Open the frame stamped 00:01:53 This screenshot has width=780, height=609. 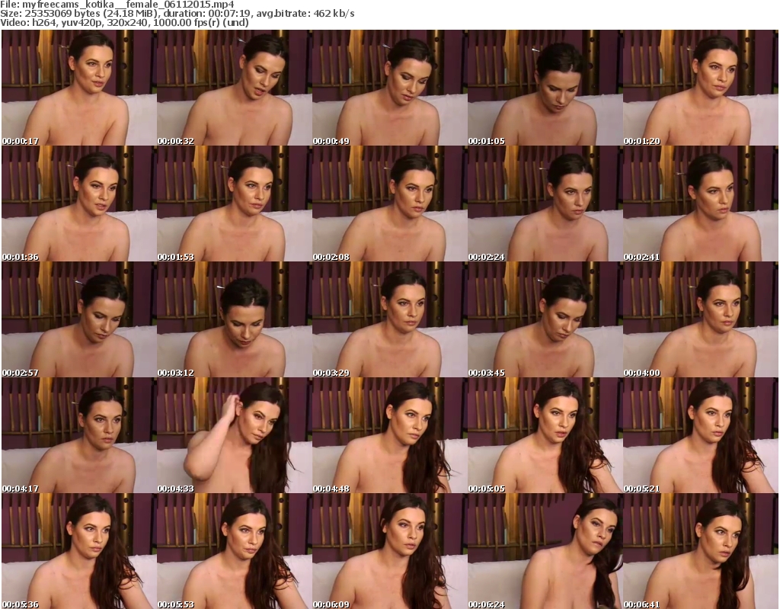click(235, 204)
